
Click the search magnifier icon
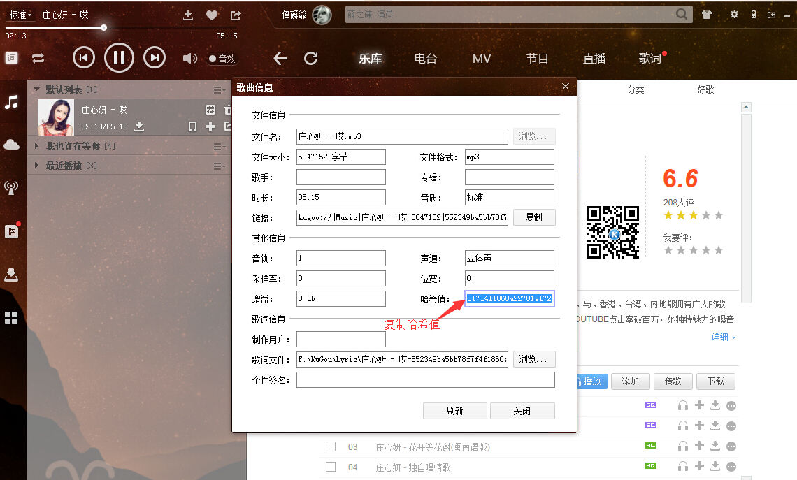click(x=682, y=14)
